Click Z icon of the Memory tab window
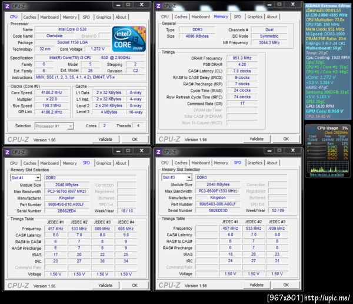The height and width of the screenshot is (304, 353). click(x=158, y=6)
